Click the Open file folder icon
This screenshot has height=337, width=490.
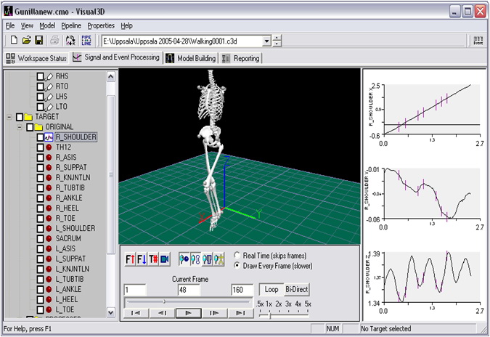pyautogui.click(x=26, y=41)
